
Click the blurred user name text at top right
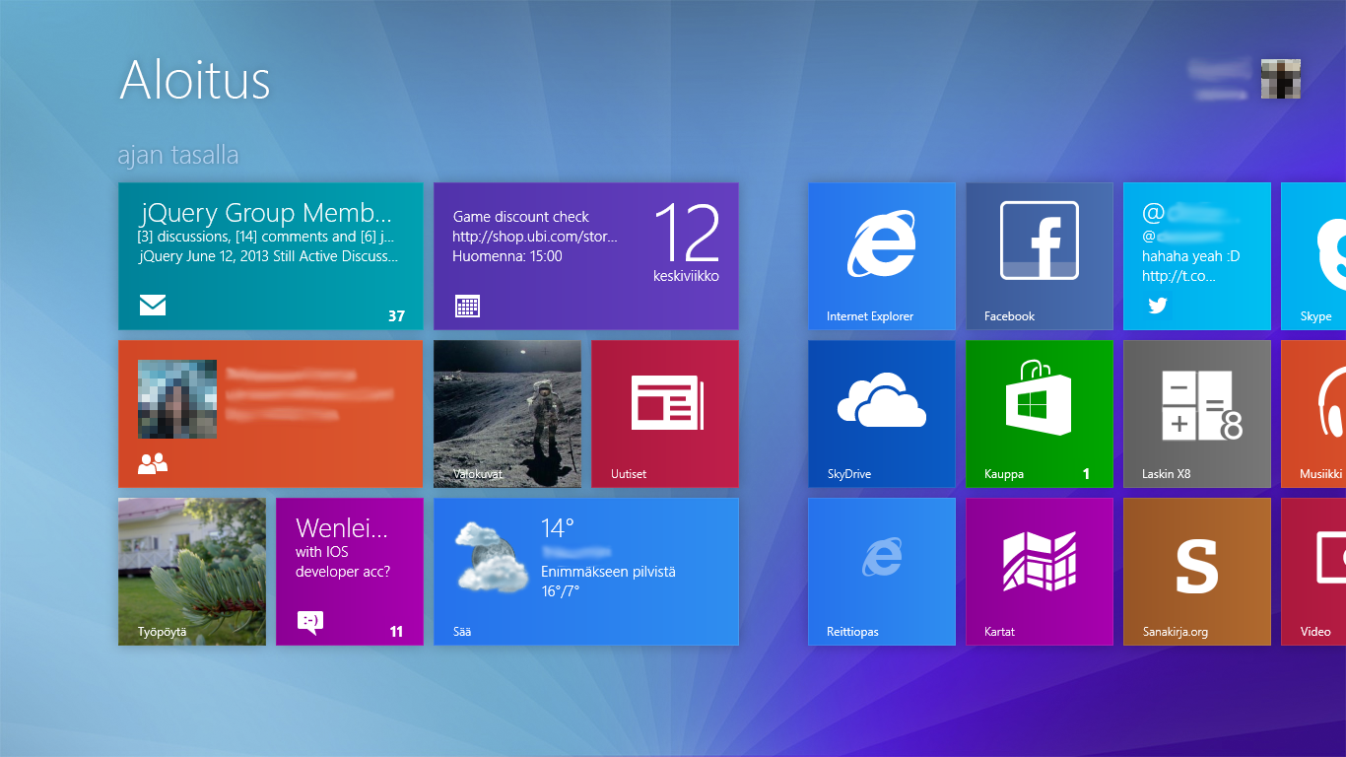(x=1219, y=79)
